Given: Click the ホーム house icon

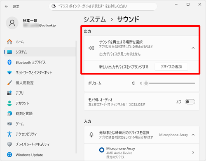Looking at the screenshot, I should [x=9, y=42].
